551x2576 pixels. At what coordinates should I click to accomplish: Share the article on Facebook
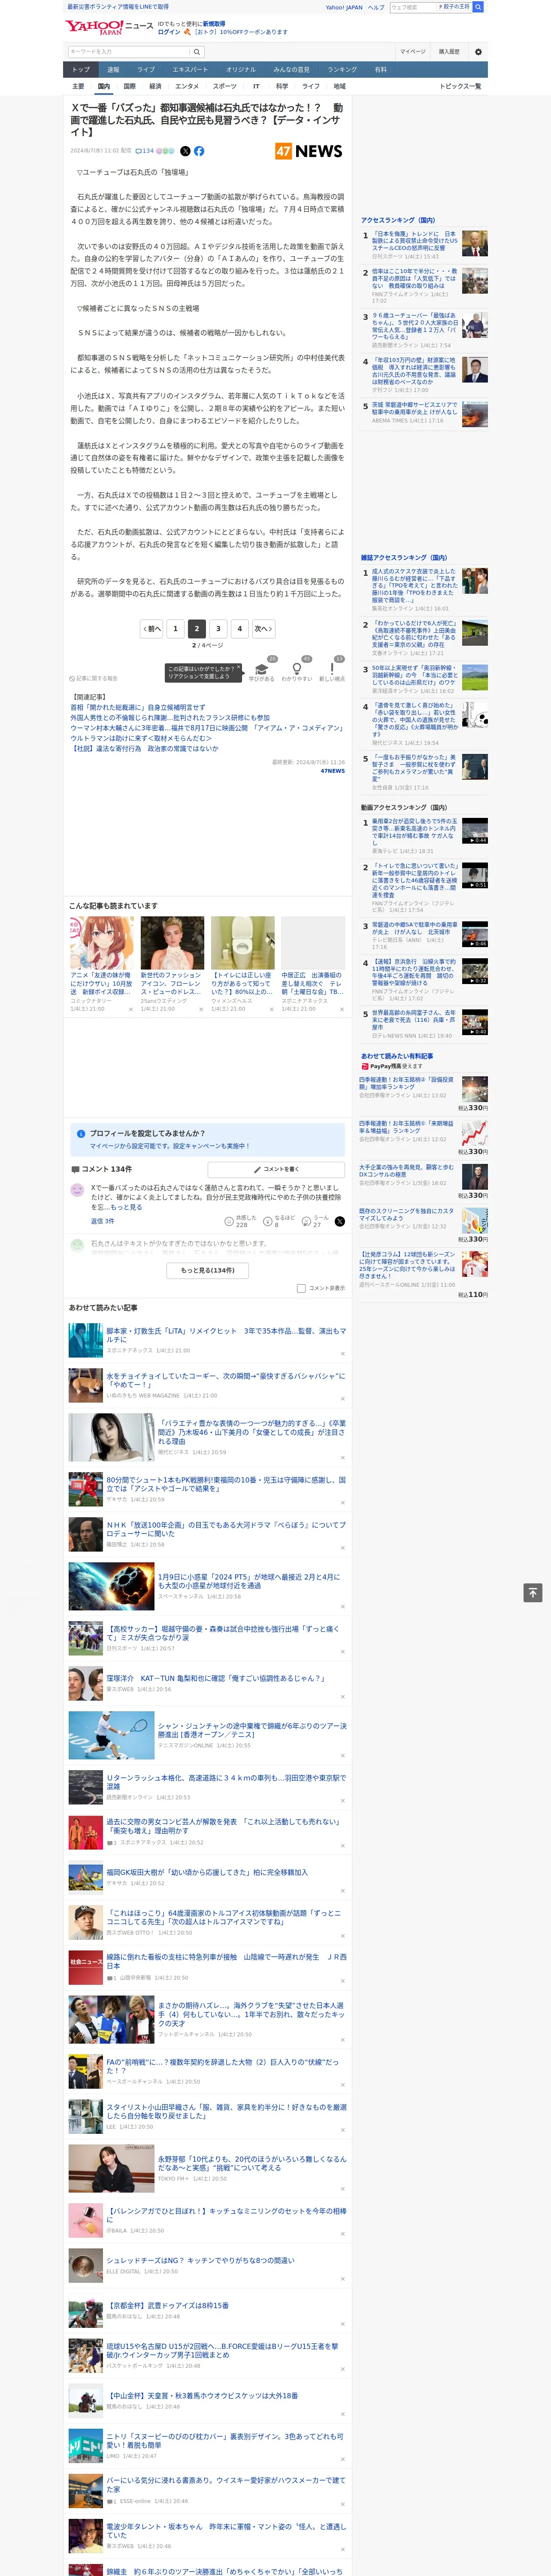tap(199, 151)
